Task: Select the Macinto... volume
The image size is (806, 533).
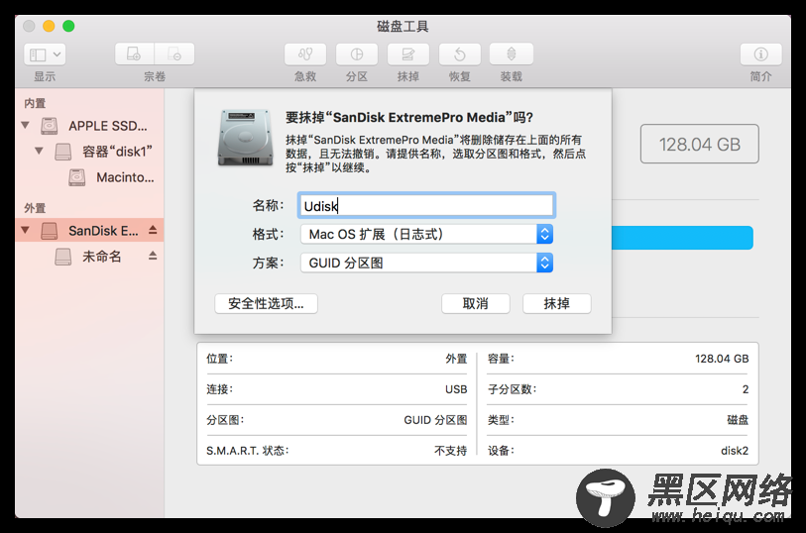Action: coord(125,177)
